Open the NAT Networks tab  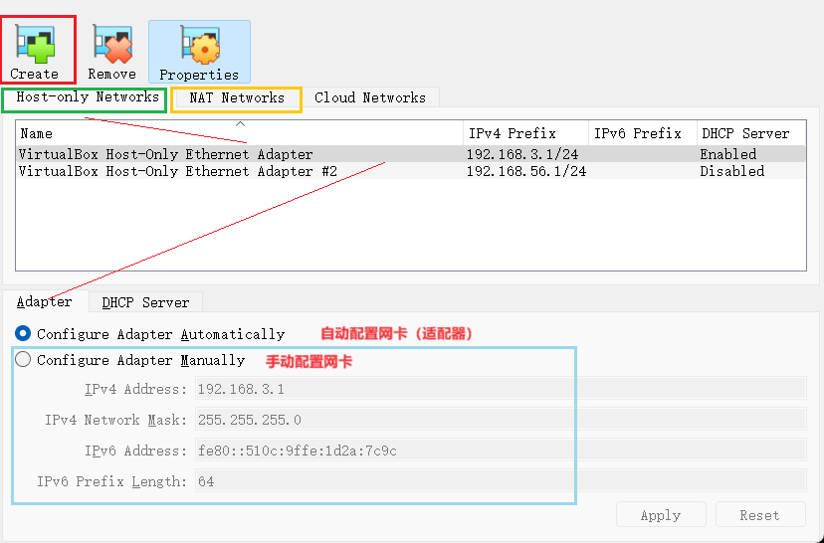point(237,98)
